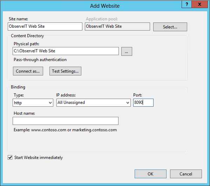Focus the Port input field

pyautogui.click(x=143, y=103)
